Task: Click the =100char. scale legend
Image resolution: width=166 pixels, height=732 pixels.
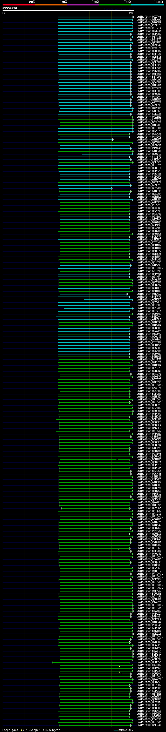Action: pyautogui.click(x=123, y=730)
